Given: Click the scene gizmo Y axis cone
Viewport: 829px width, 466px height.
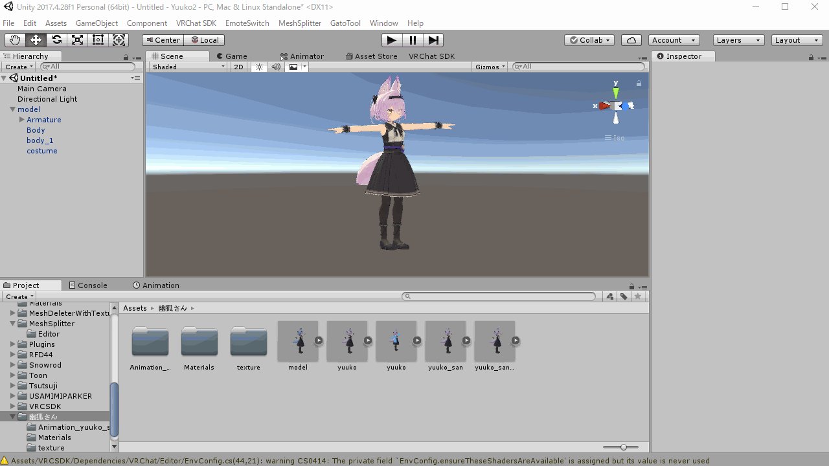Looking at the screenshot, I should pyautogui.click(x=616, y=92).
